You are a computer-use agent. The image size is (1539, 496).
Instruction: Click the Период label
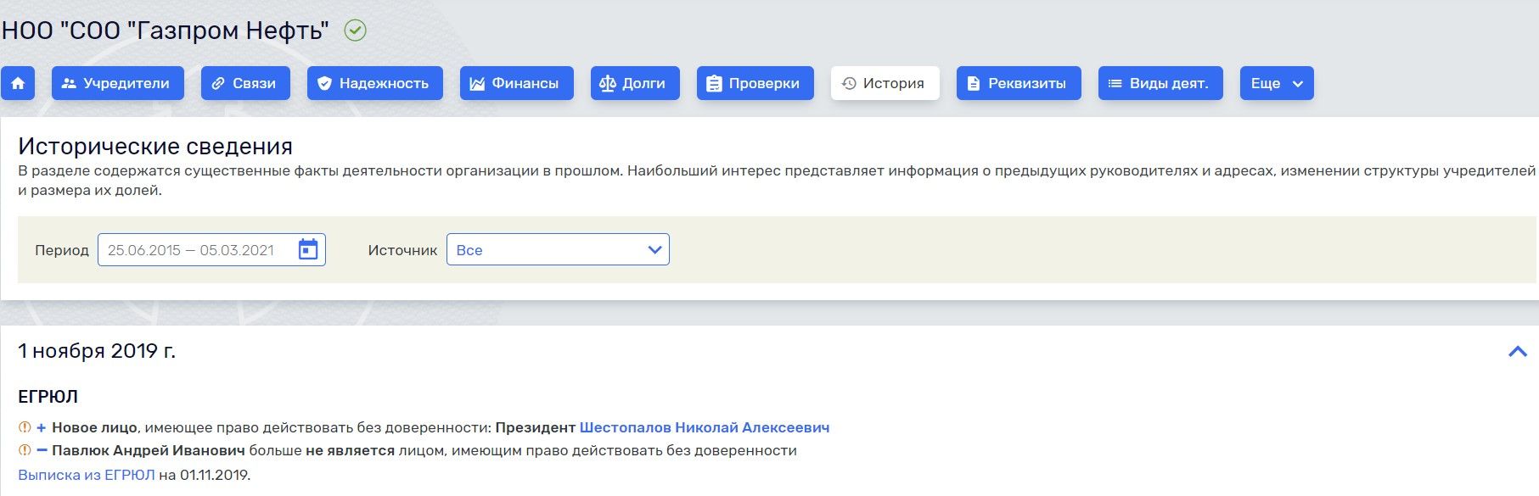pos(62,250)
